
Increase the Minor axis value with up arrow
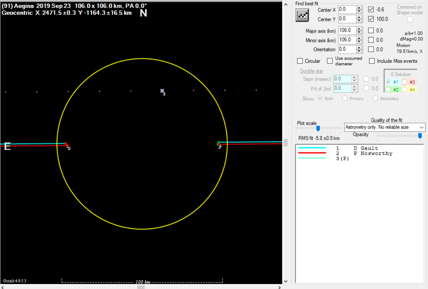359,38
